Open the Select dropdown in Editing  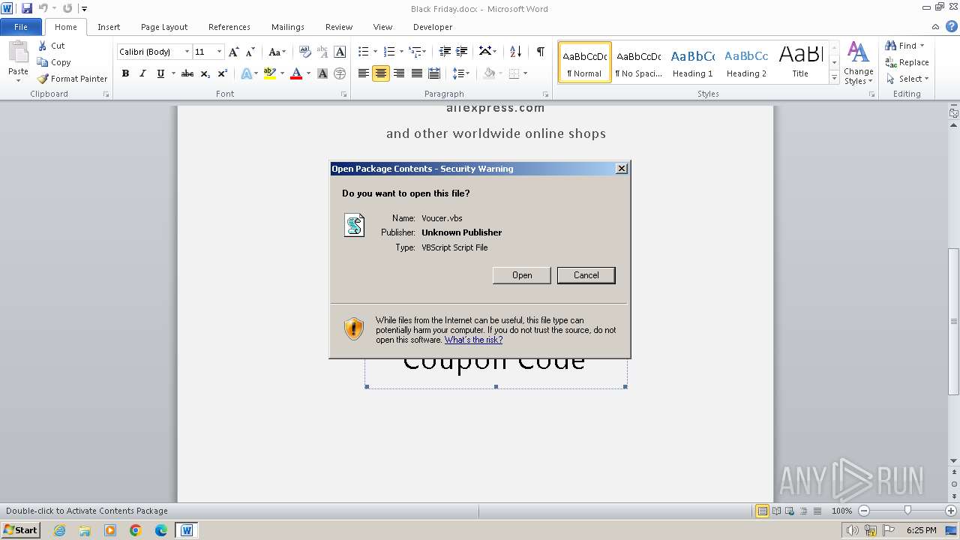(x=908, y=79)
